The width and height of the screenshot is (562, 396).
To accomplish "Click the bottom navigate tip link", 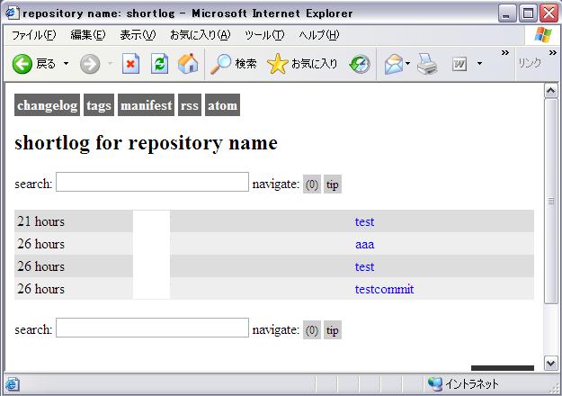I will coord(333,330).
